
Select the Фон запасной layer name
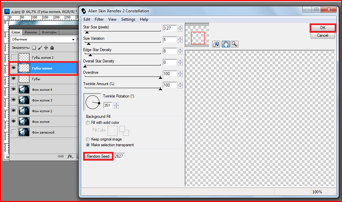[x=43, y=133]
